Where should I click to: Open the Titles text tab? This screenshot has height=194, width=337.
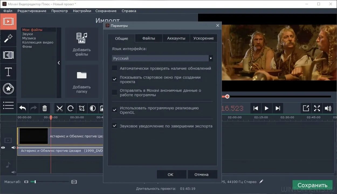(8, 72)
